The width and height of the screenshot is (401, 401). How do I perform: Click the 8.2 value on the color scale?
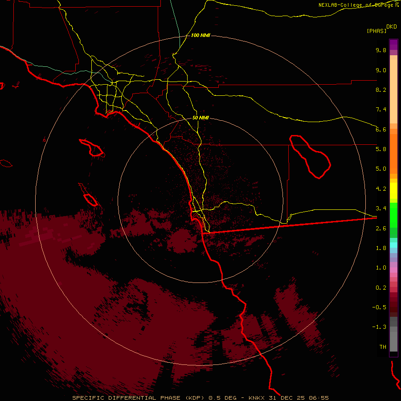click(x=381, y=90)
